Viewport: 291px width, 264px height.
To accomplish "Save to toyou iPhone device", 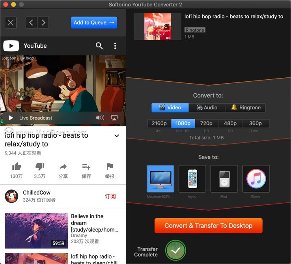I will [x=192, y=178].
